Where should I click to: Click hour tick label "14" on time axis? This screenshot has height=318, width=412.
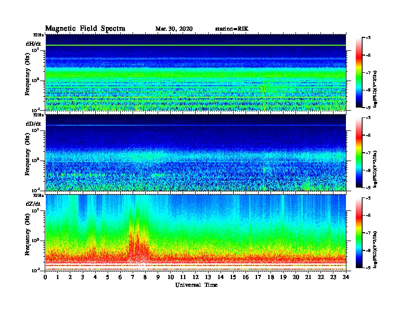221,277
